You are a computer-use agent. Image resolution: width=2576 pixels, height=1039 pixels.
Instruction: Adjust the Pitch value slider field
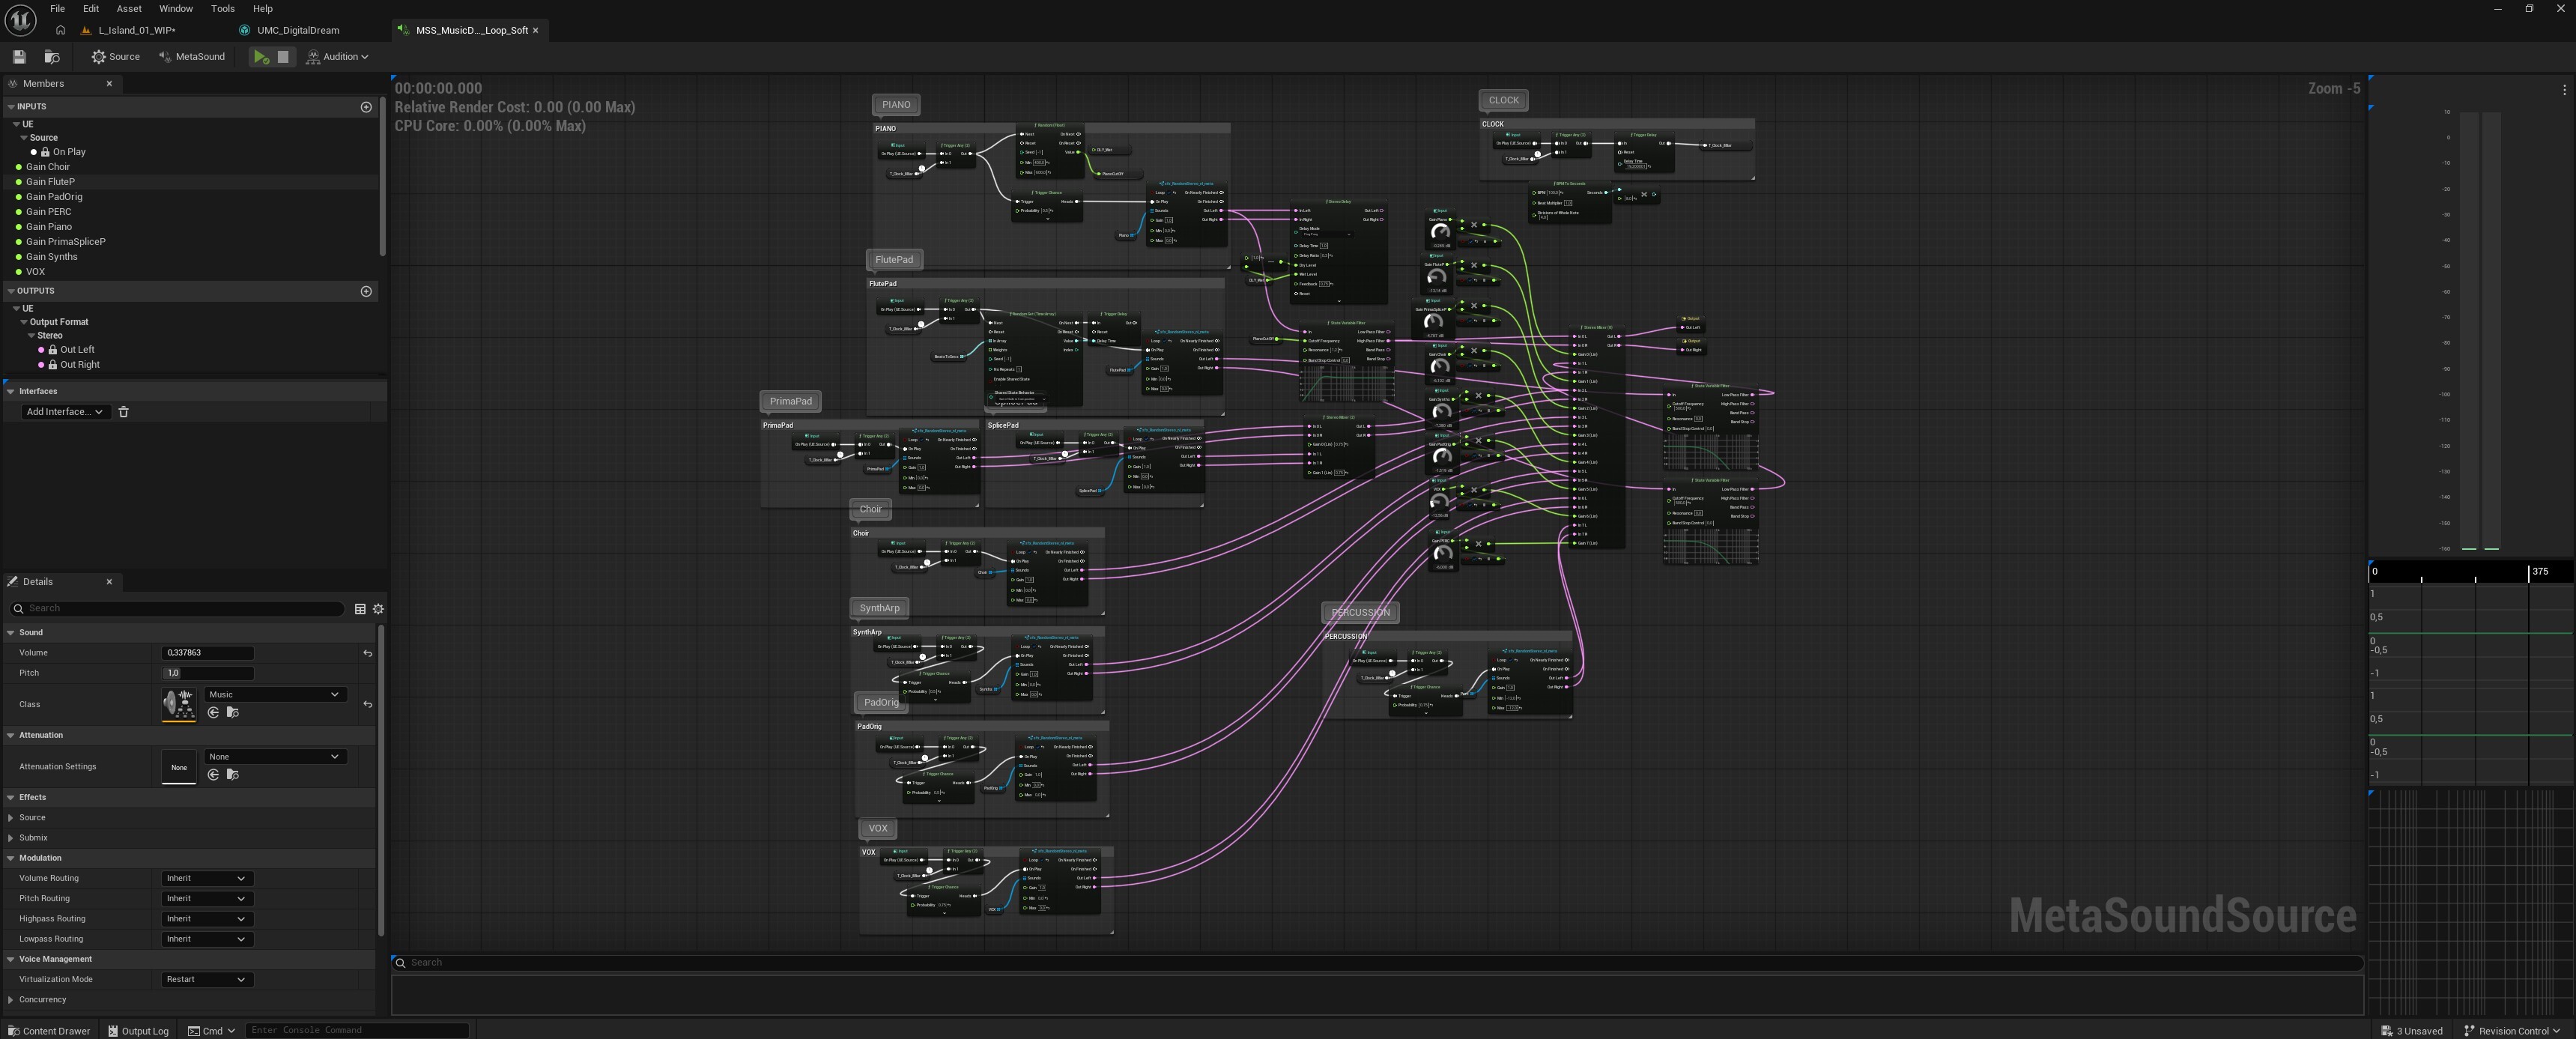tap(207, 673)
